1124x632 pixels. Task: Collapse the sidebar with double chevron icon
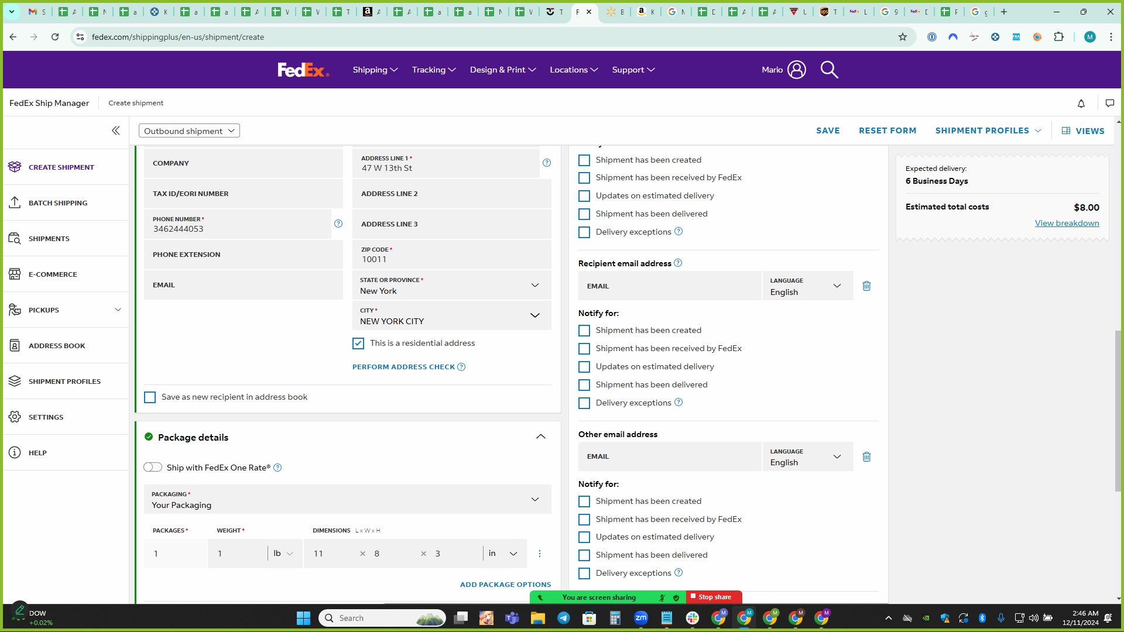[x=116, y=130]
